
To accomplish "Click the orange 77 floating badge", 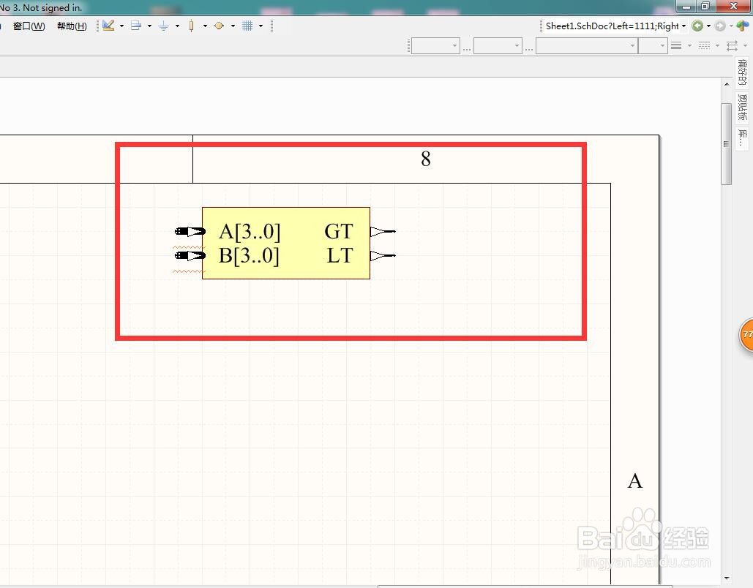I will [746, 334].
